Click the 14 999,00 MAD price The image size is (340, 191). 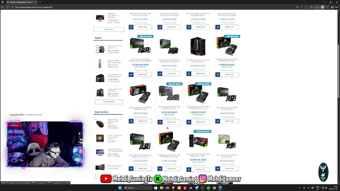click(x=198, y=160)
